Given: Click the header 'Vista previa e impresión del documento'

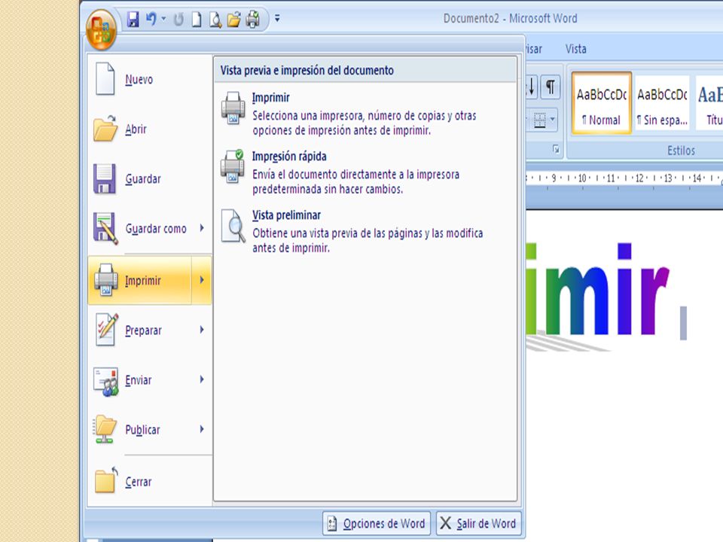Looking at the screenshot, I should pos(307,71).
